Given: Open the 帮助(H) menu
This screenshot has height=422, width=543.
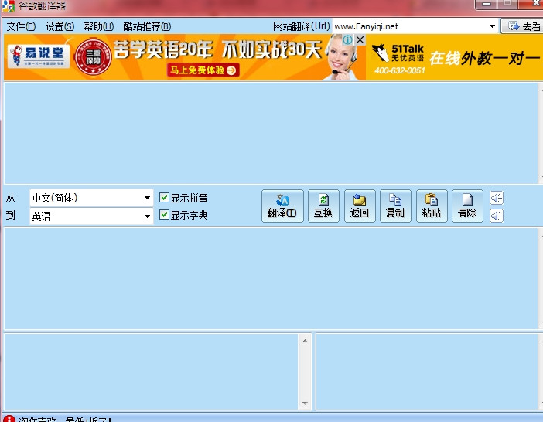Looking at the screenshot, I should pos(99,26).
